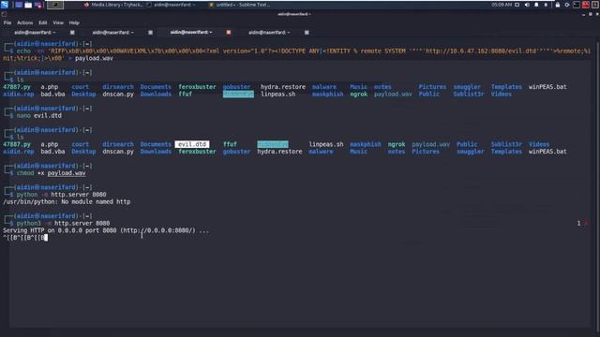The width and height of the screenshot is (600, 337).
Task: Click the clock showing 05:09 AM
Action: click(x=502, y=5)
